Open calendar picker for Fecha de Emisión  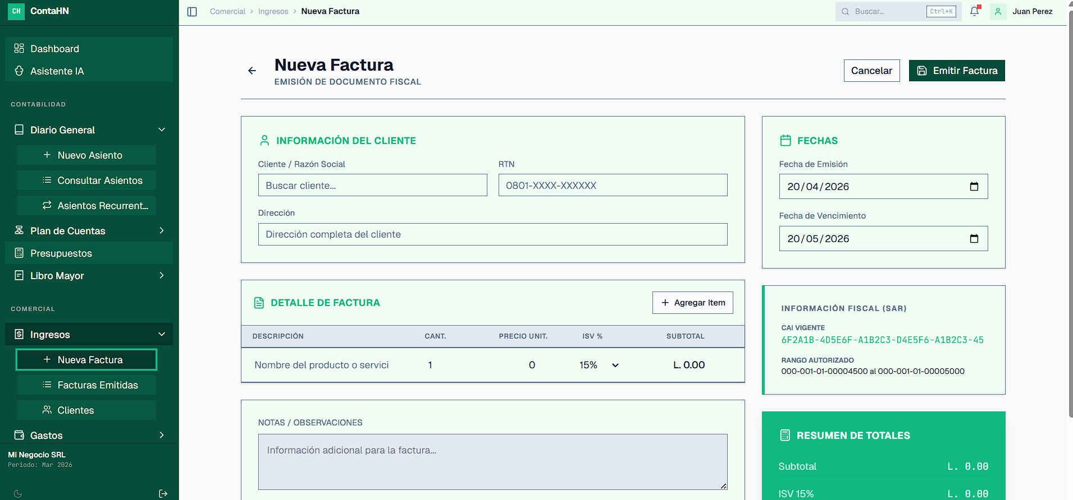tap(974, 187)
